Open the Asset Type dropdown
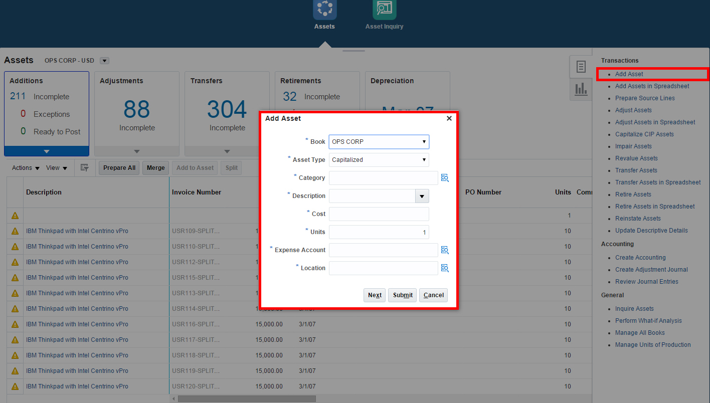Image resolution: width=710 pixels, height=403 pixels. pos(379,160)
